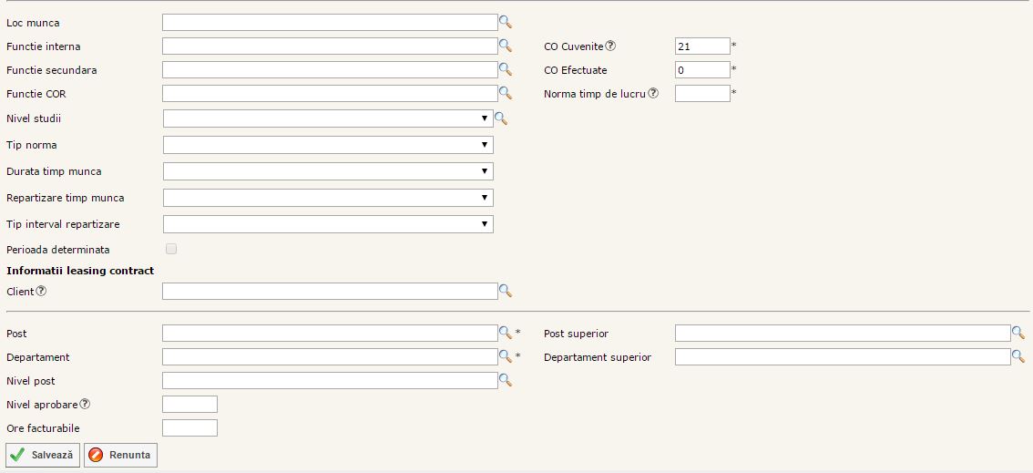Viewport: 1033px width, 473px height.
Task: Expand Durata timp munca dropdown list
Action: click(x=327, y=171)
